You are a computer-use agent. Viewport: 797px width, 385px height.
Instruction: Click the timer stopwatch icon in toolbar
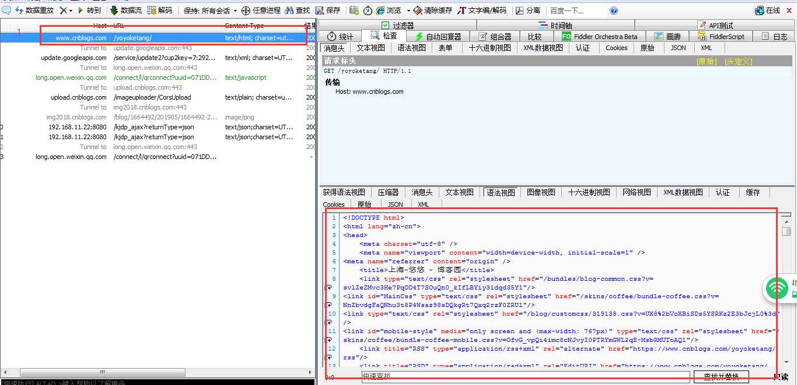[x=368, y=10]
